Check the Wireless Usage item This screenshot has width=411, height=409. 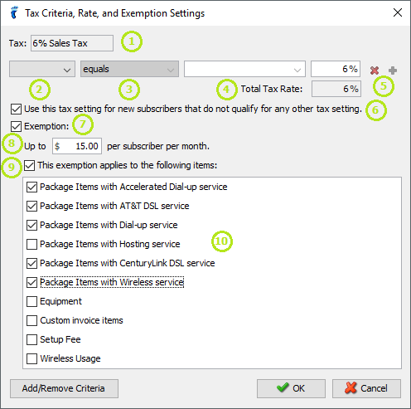tap(31, 358)
